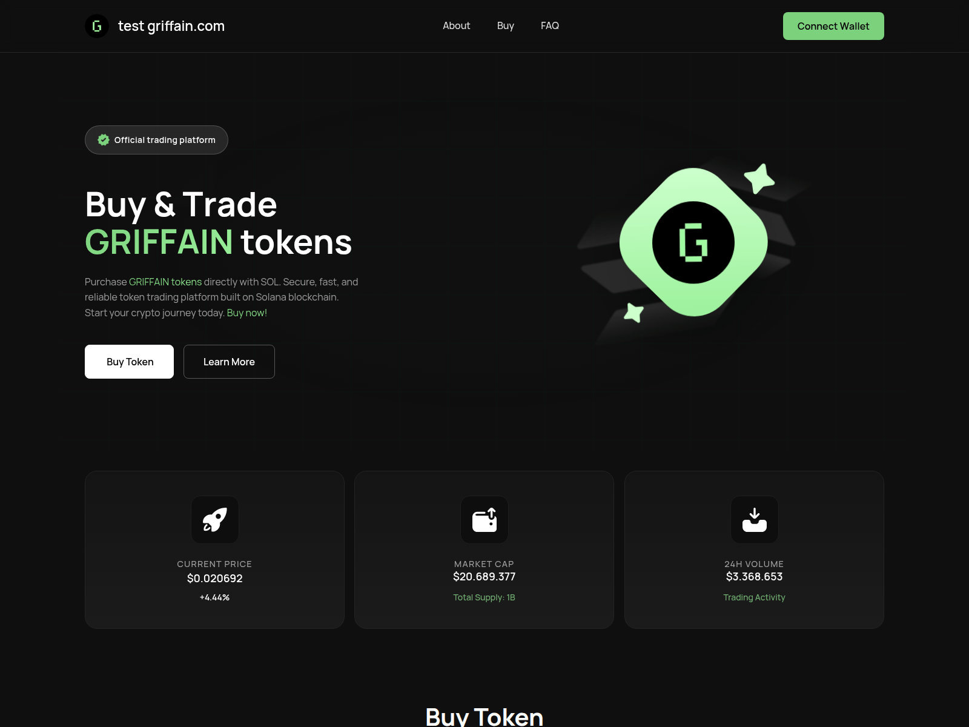Viewport: 969px width, 727px height.
Task: Click the green verified badge icon
Action: coord(104,140)
